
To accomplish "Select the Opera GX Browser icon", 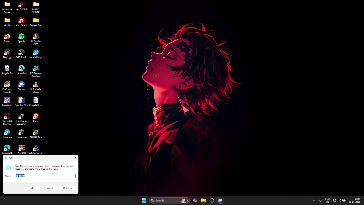I will [7, 119].
